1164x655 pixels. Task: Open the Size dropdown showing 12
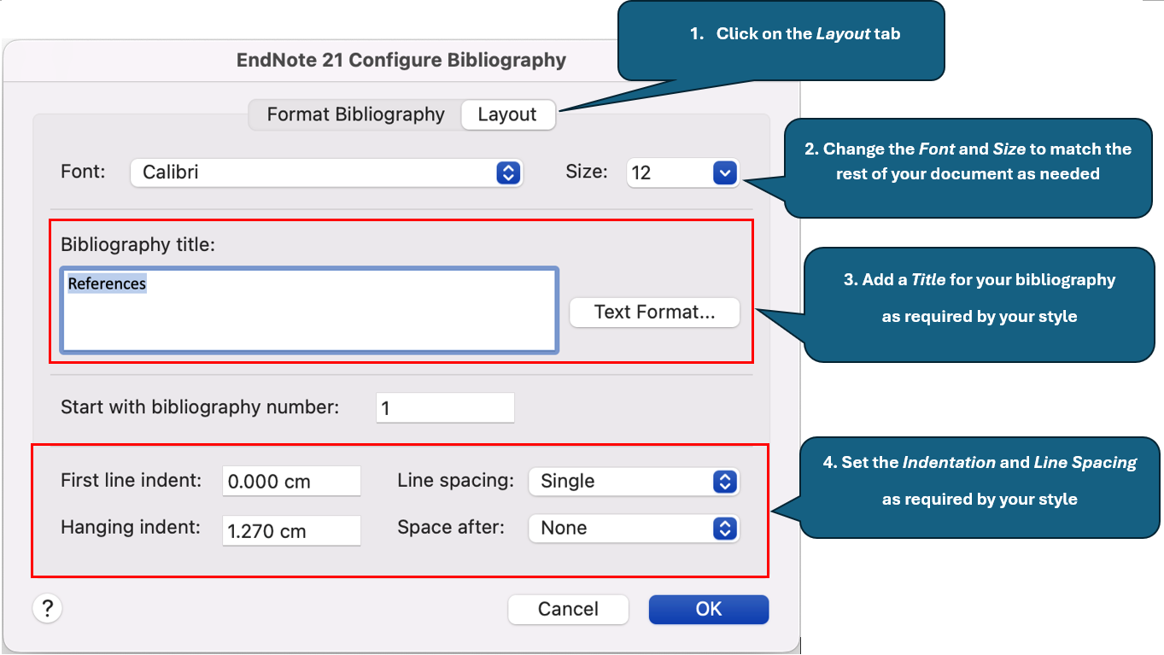pyautogui.click(x=679, y=173)
